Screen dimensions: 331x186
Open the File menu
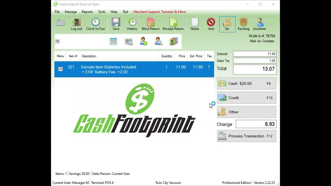coord(57,12)
